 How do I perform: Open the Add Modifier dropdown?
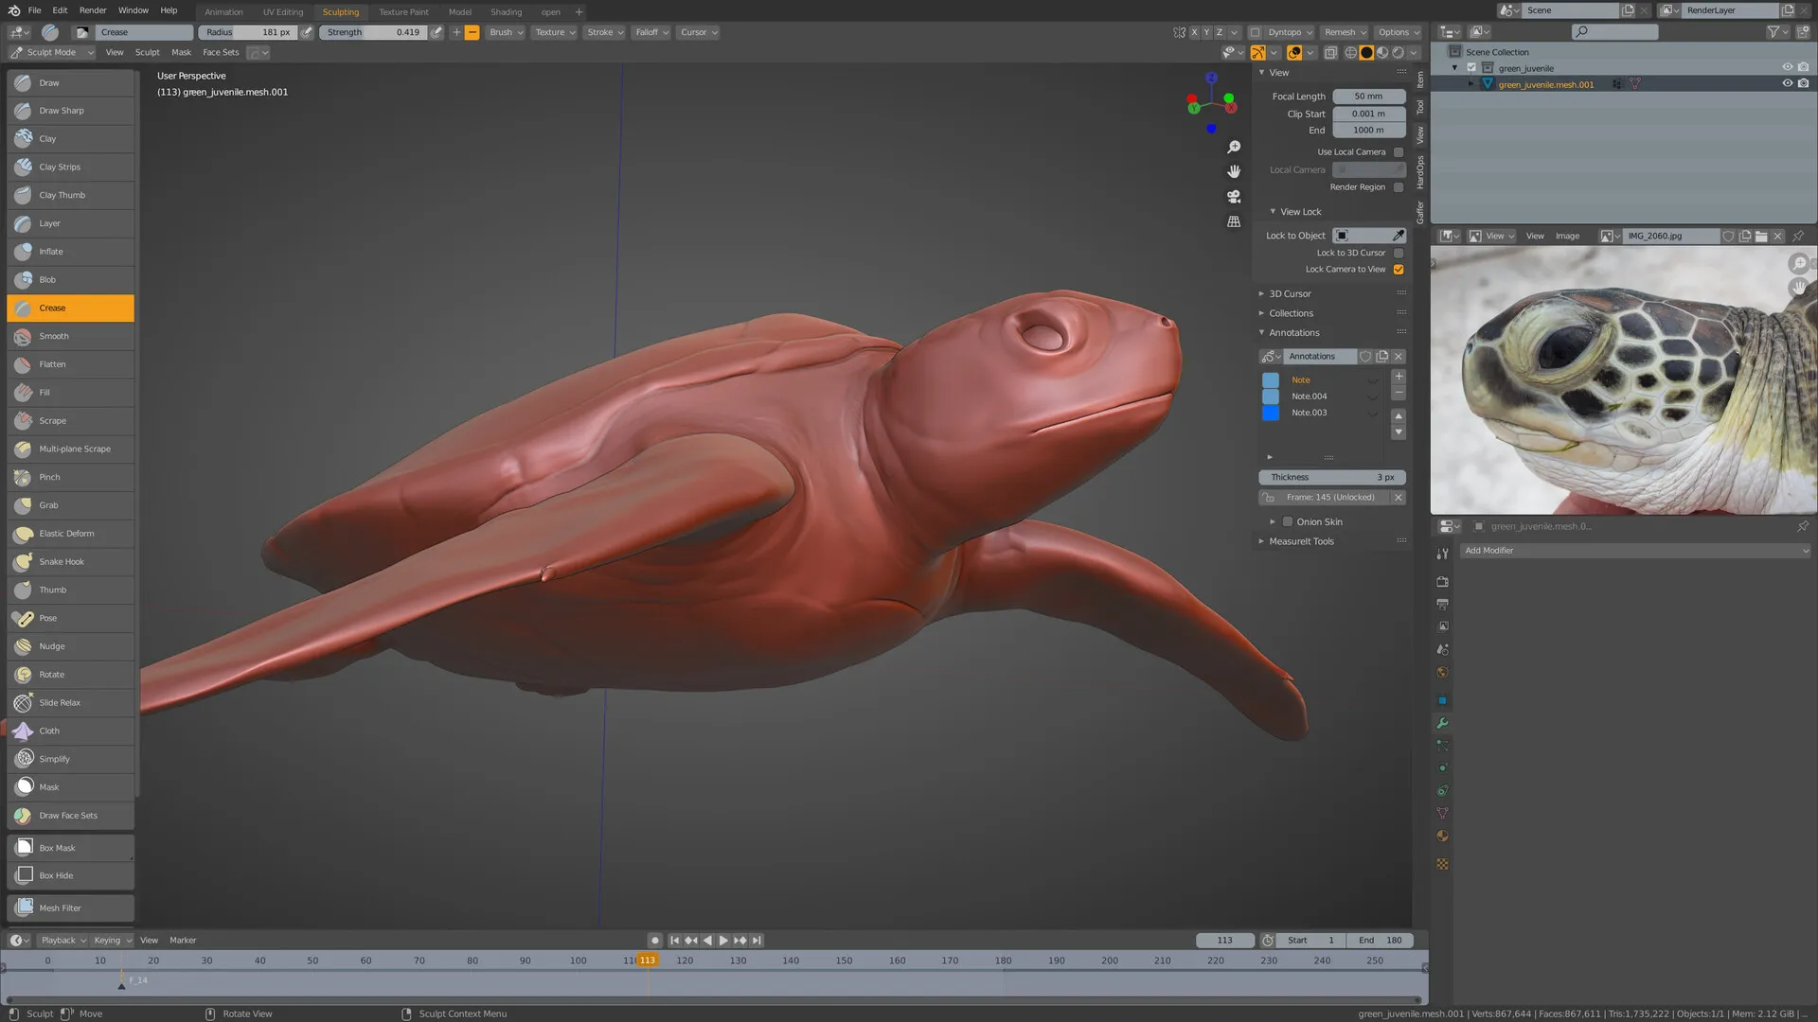coord(1635,551)
